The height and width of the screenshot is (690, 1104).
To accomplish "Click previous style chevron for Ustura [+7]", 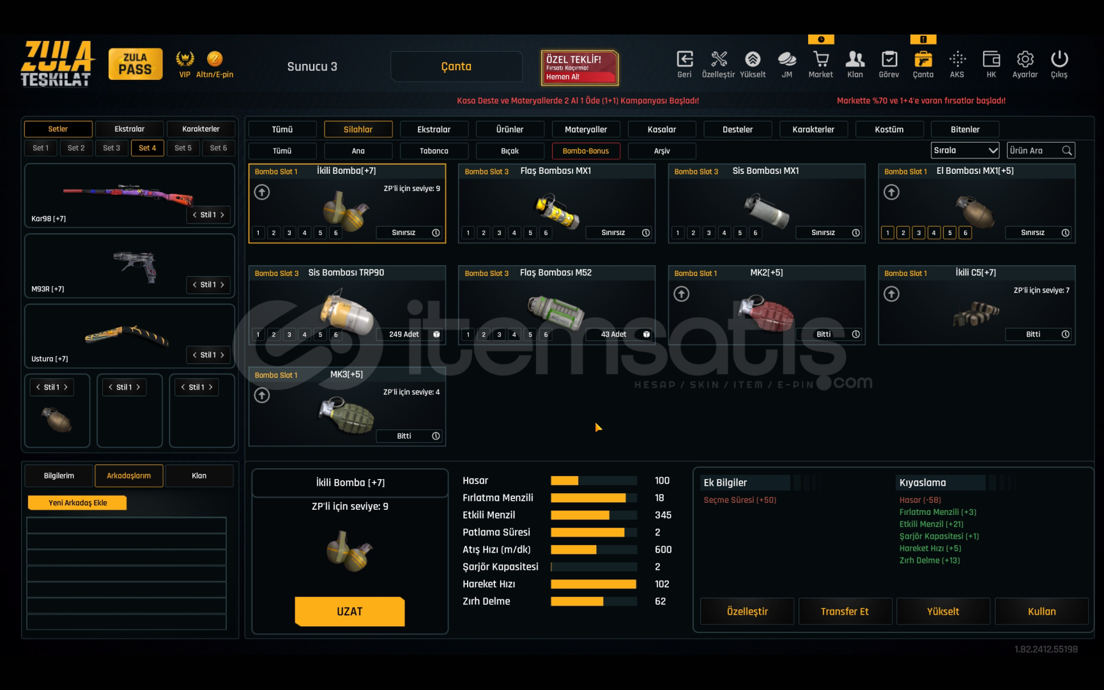I will pos(195,355).
